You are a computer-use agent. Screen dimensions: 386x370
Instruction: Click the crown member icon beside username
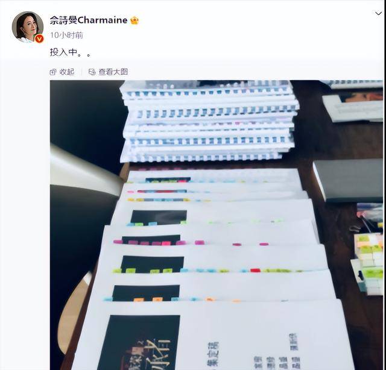pyautogui.click(x=134, y=20)
